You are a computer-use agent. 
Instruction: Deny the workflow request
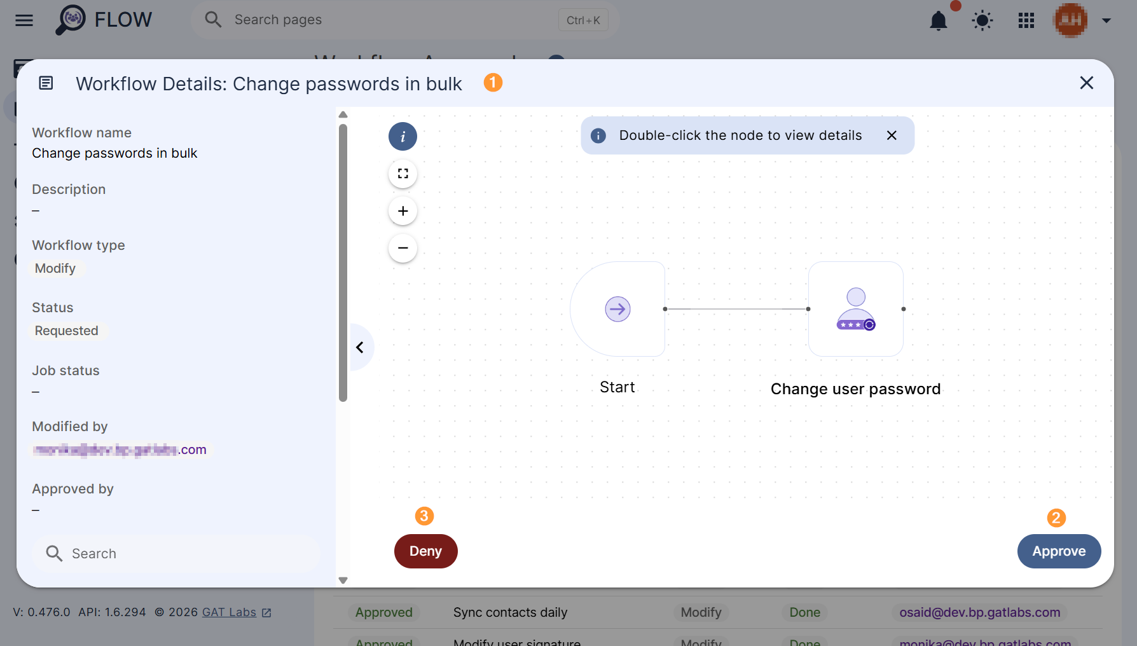425,551
